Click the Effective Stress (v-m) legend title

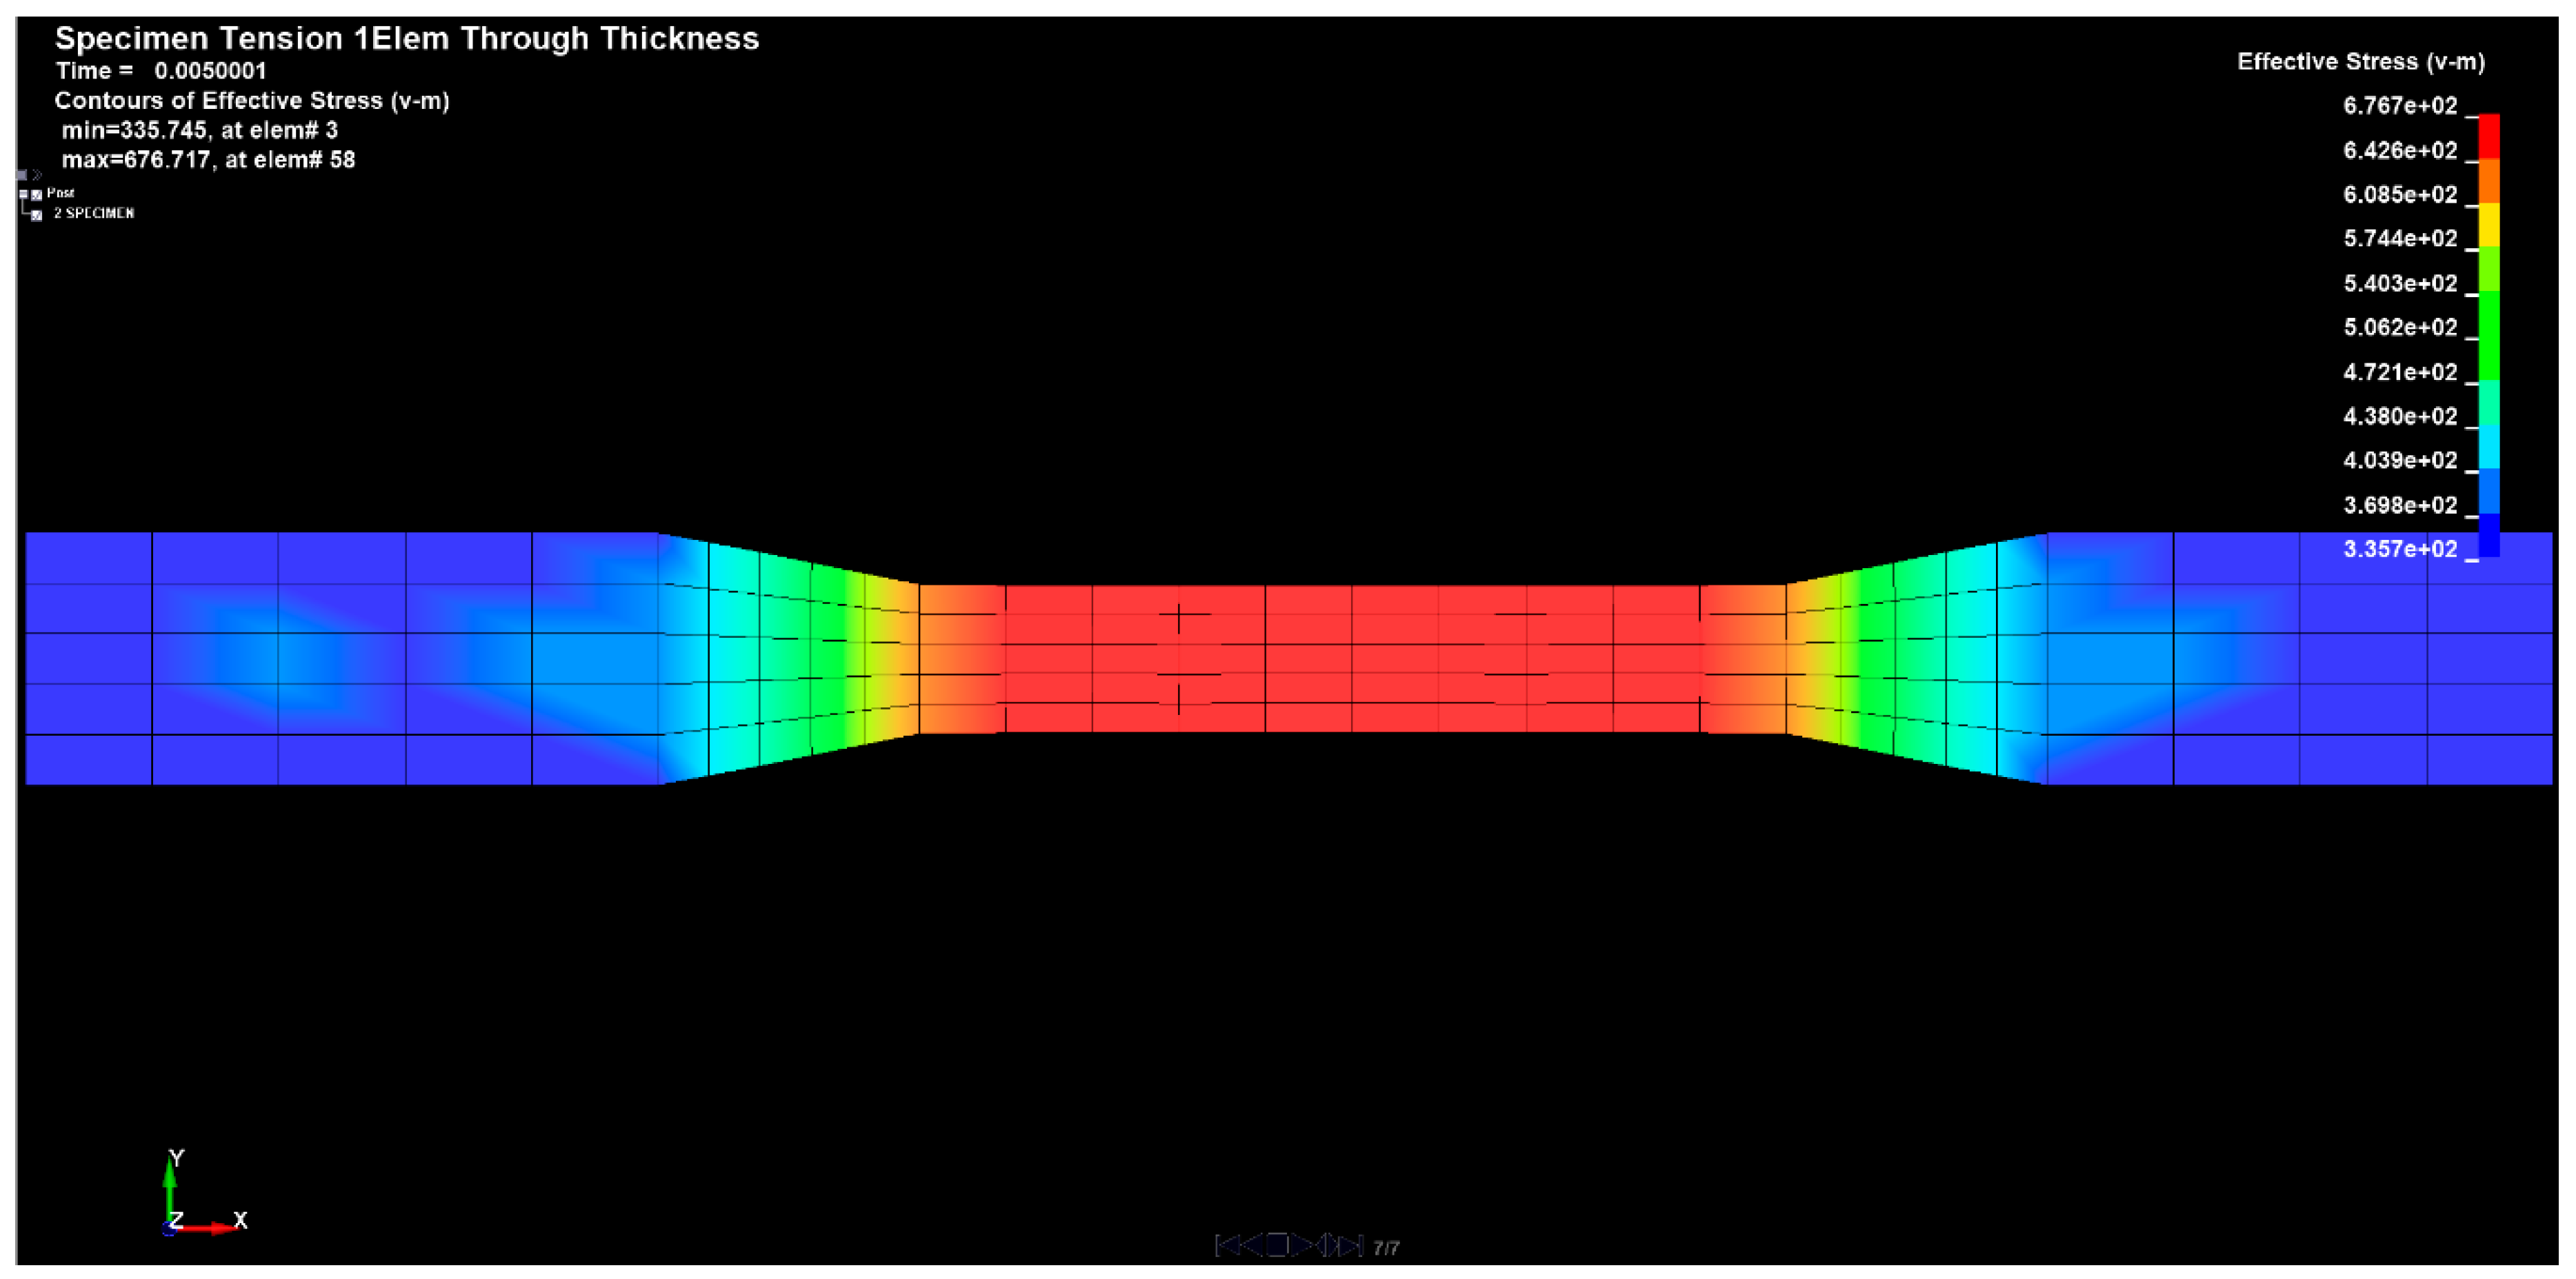[x=2361, y=62]
